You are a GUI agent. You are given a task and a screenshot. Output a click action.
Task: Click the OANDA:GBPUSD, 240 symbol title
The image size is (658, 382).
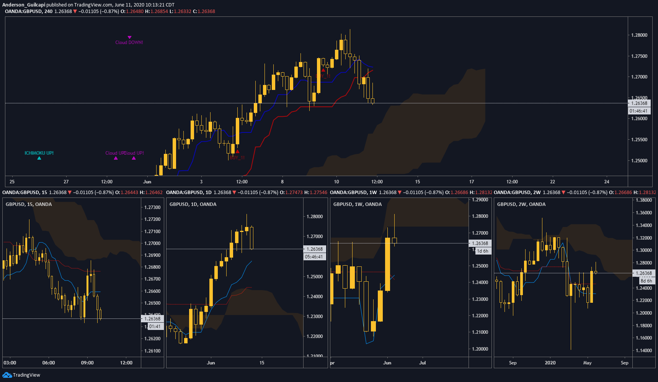tap(29, 11)
